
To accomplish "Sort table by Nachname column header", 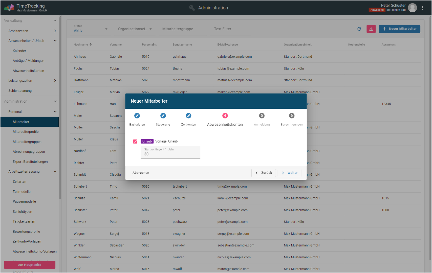I will point(81,45).
